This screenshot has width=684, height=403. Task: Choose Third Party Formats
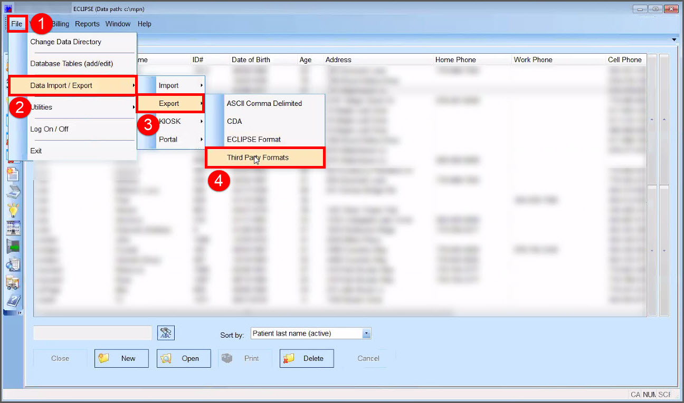coord(265,158)
